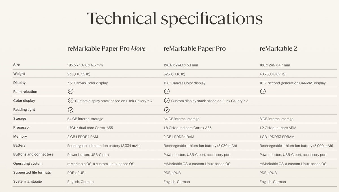Click the 1.8 GHz quad core Cortex-A53 text
Image resolution: width=339 pixels, height=192 pixels.
tap(187, 128)
